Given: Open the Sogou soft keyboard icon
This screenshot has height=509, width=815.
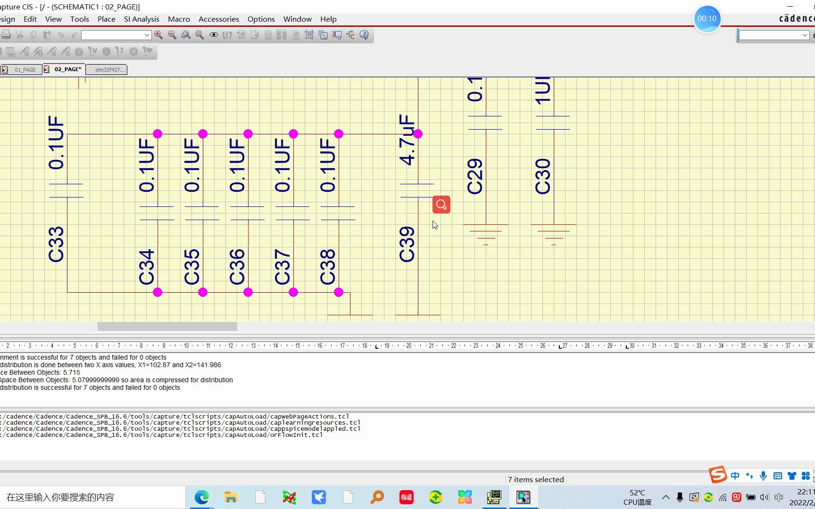Looking at the screenshot, I should (x=778, y=476).
